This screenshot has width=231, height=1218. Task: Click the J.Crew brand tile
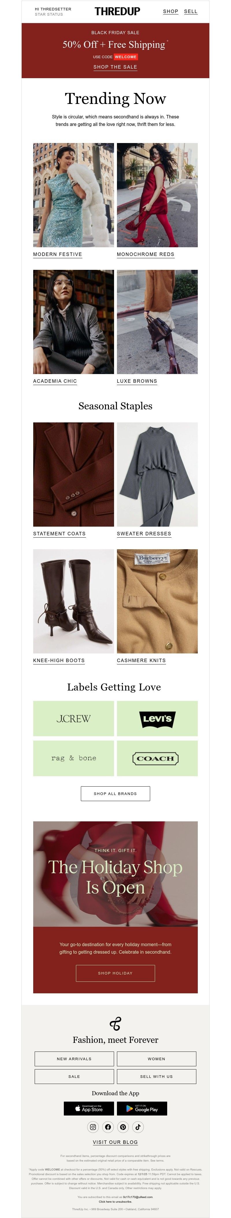click(x=74, y=719)
